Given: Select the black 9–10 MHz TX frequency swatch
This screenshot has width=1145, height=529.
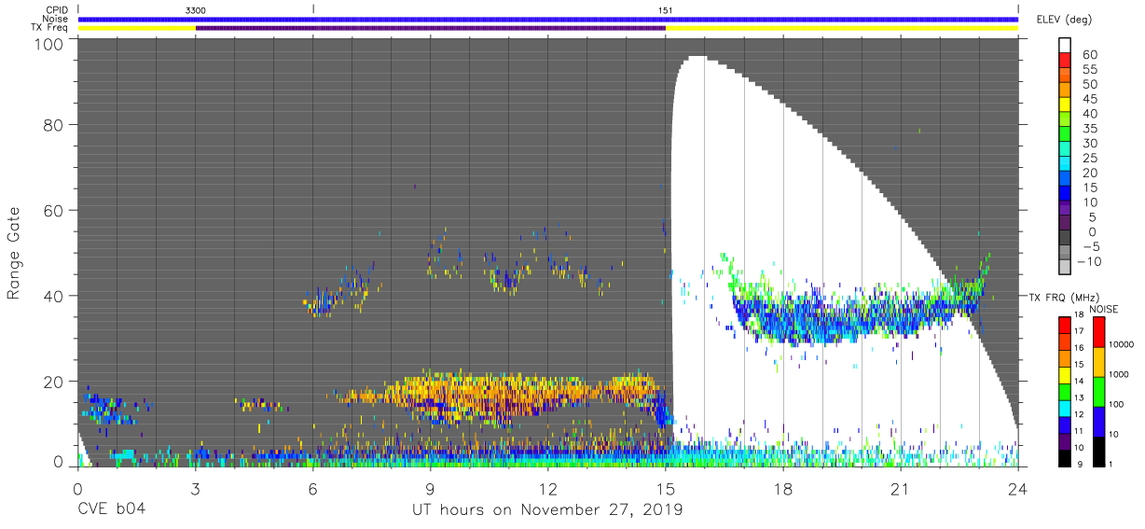Looking at the screenshot, I should point(1065,457).
